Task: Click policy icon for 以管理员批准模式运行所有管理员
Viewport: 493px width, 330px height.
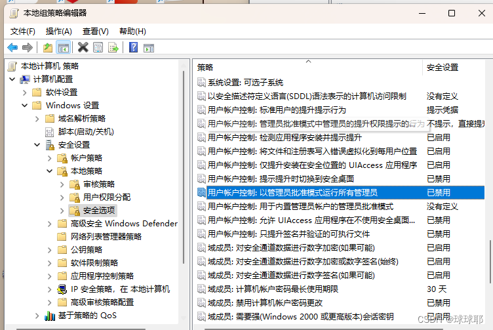Action: [x=201, y=192]
